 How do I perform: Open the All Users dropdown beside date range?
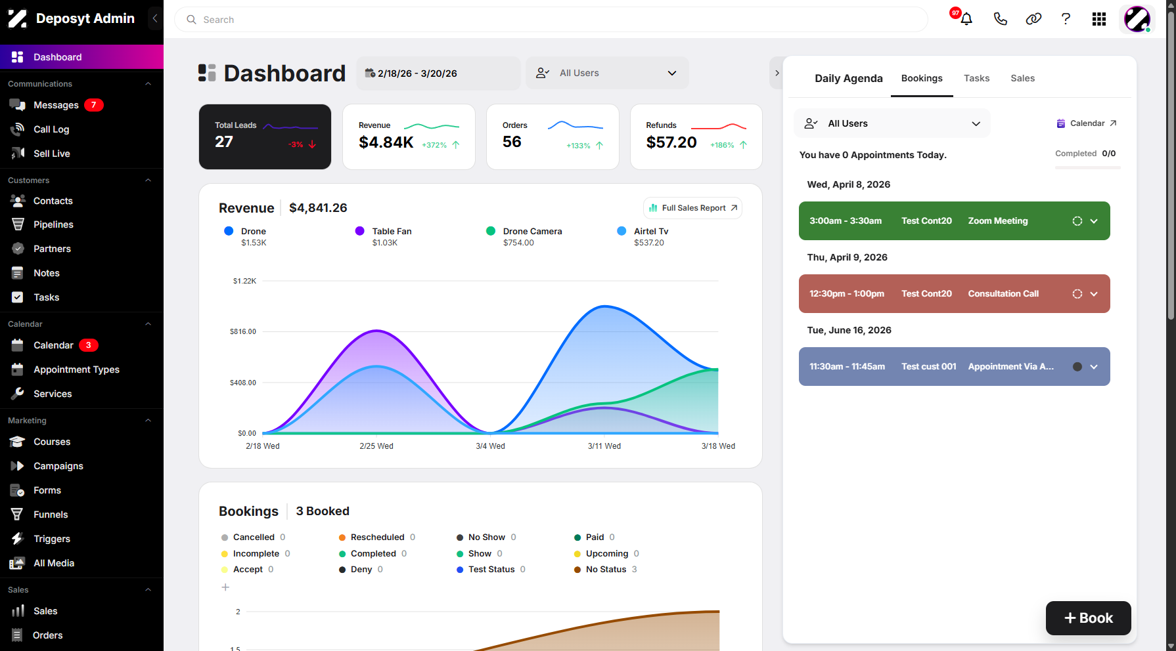click(607, 73)
